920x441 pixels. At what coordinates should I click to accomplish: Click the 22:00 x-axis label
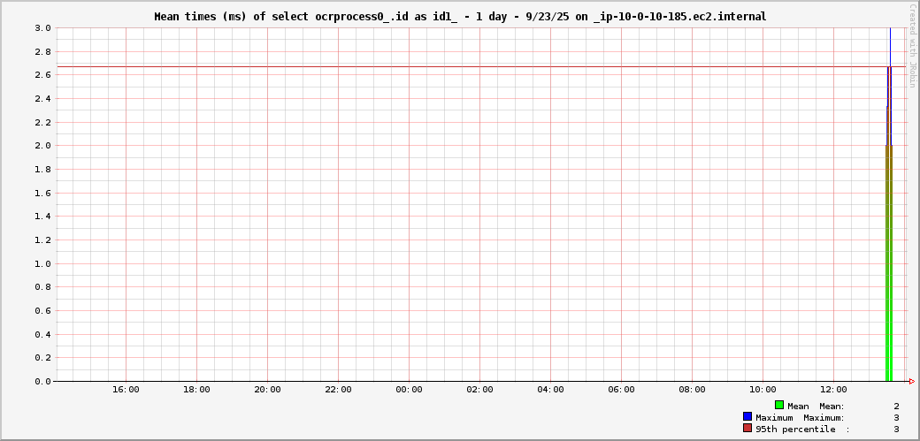[339, 390]
